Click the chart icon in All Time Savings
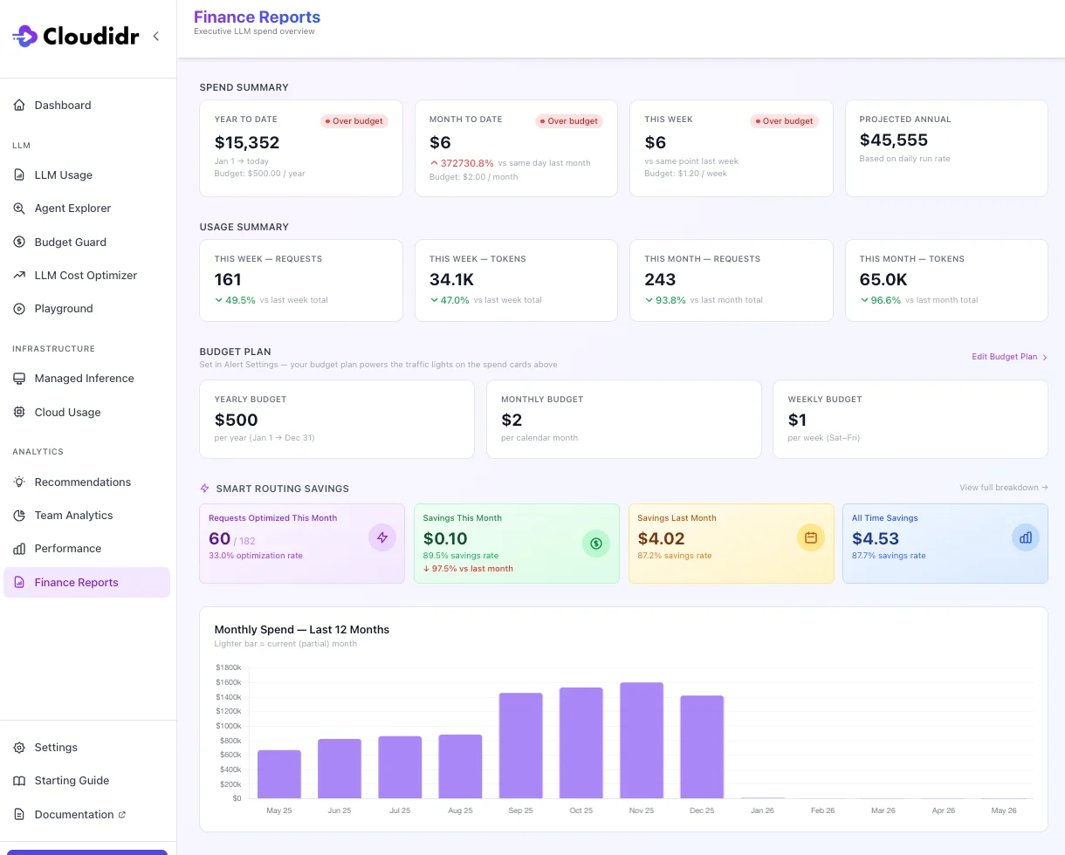 coord(1026,537)
